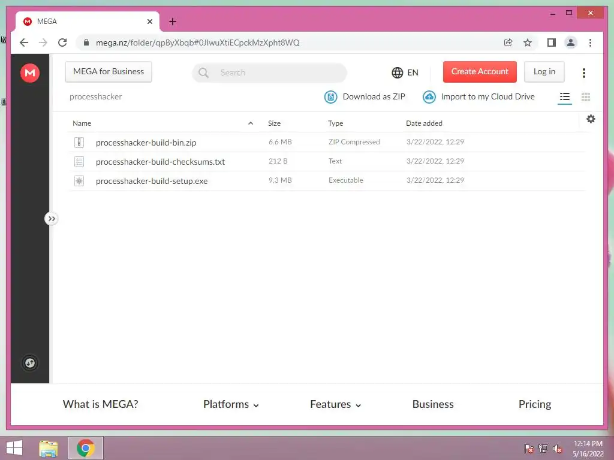Click the Executable type cell
614x460 pixels.
coord(346,180)
